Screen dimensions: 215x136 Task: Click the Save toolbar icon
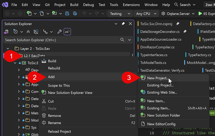67,13
